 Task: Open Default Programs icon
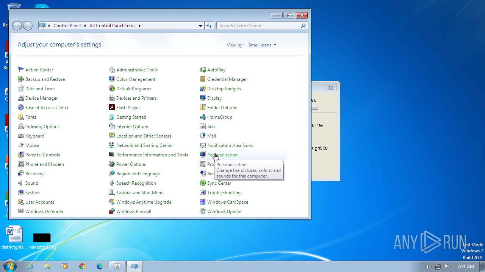[x=112, y=88]
